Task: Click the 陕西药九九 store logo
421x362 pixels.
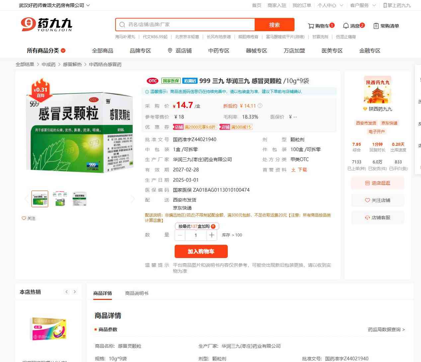Action: [x=378, y=90]
